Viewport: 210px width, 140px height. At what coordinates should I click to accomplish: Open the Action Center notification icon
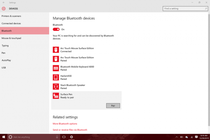click(x=196, y=137)
